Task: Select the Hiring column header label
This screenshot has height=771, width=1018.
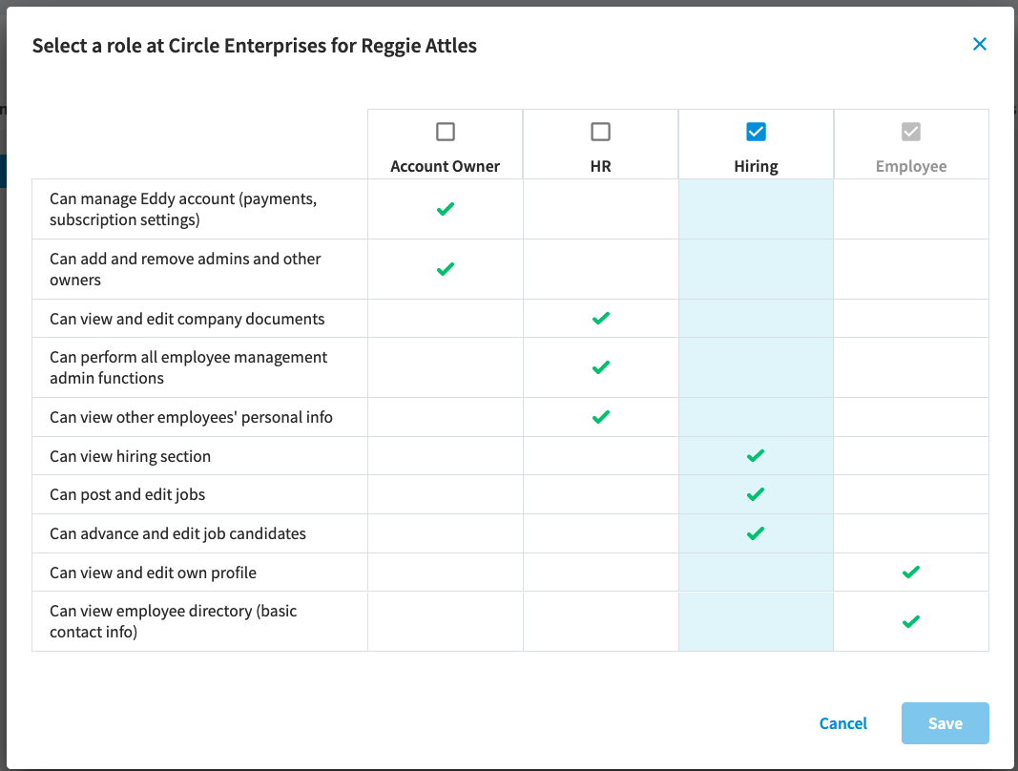Action: [756, 167]
